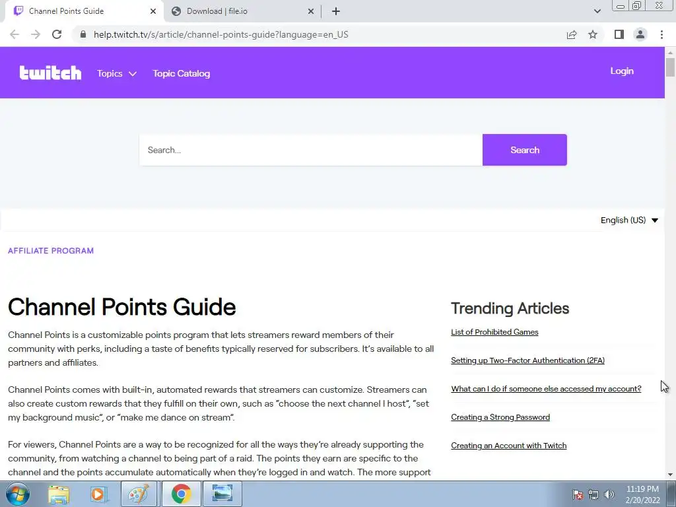Open Paint from the taskbar
Viewport: 676px width, 507px height.
139,494
